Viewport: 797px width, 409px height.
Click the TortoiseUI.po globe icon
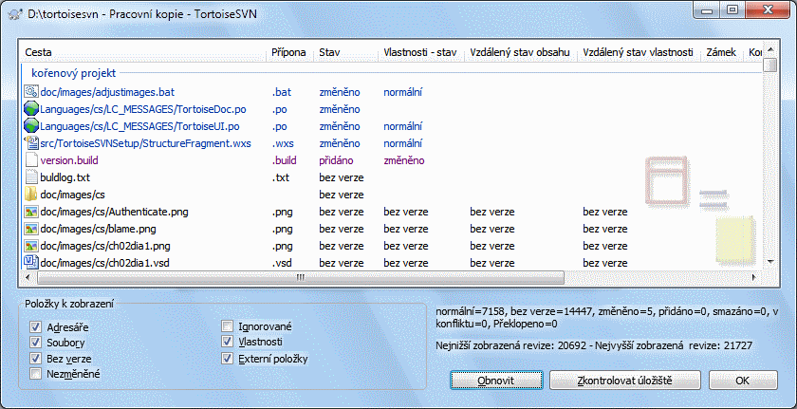31,126
